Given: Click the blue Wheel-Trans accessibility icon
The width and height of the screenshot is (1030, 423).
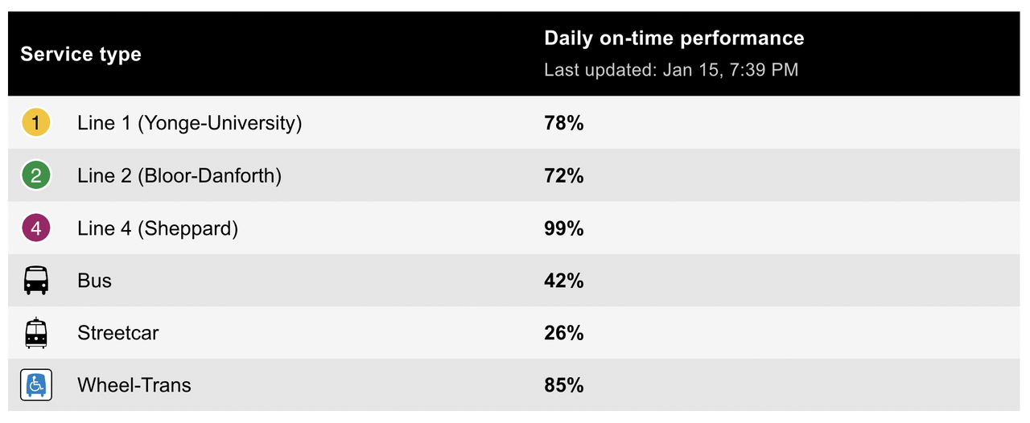Looking at the screenshot, I should pos(35,385).
